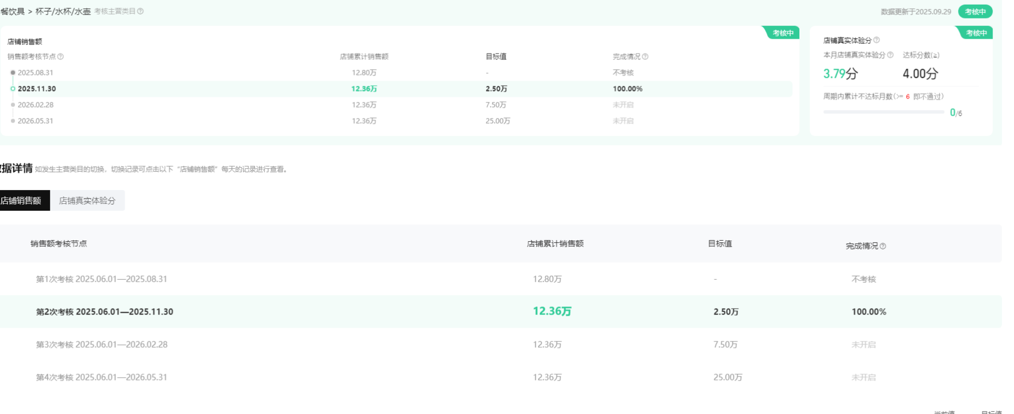Click help icon next to 本月店铺真实体验分
1014x414 pixels.
point(891,55)
